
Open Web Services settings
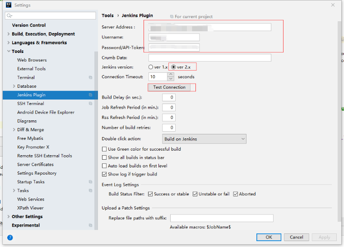(x=31, y=199)
